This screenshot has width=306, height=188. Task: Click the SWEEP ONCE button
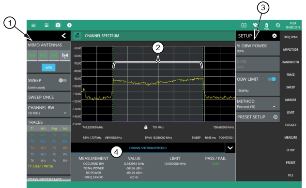tap(48, 97)
